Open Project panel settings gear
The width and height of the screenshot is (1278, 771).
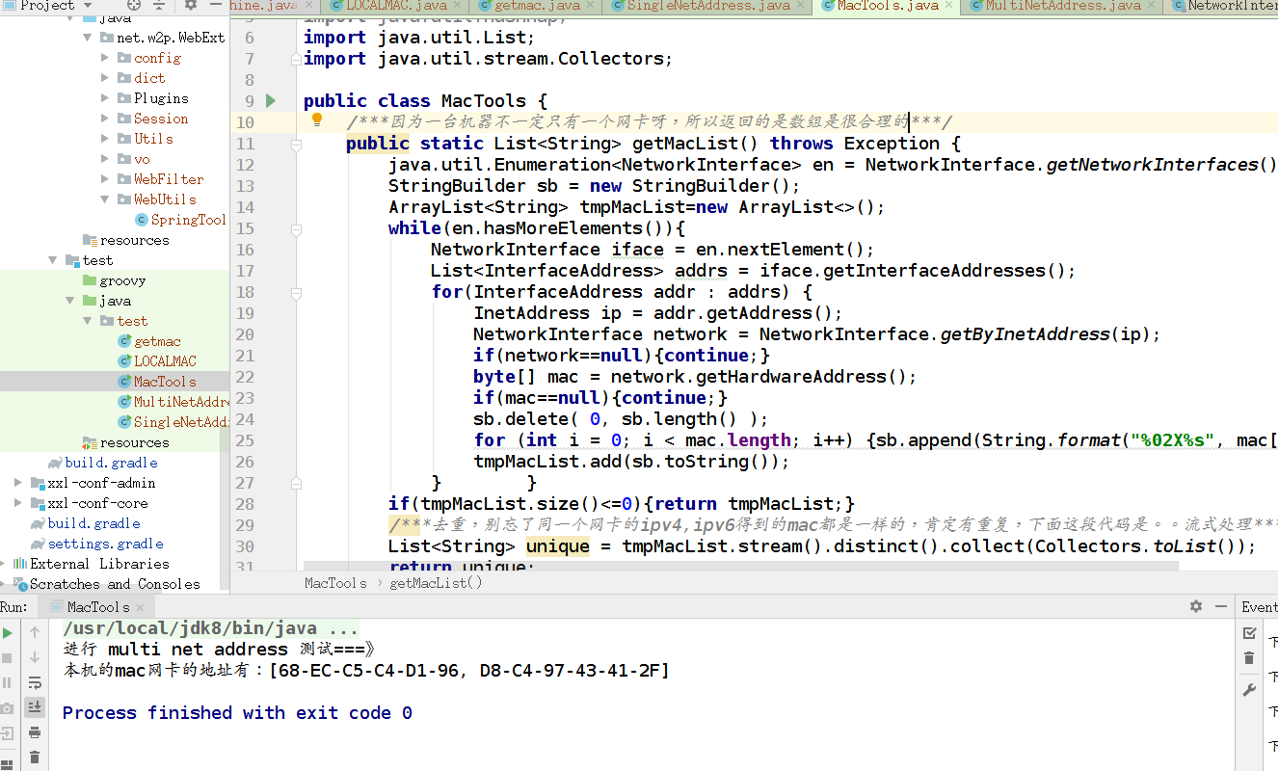point(190,5)
